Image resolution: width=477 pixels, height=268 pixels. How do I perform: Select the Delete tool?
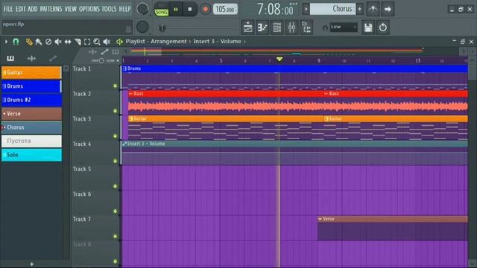[48, 42]
